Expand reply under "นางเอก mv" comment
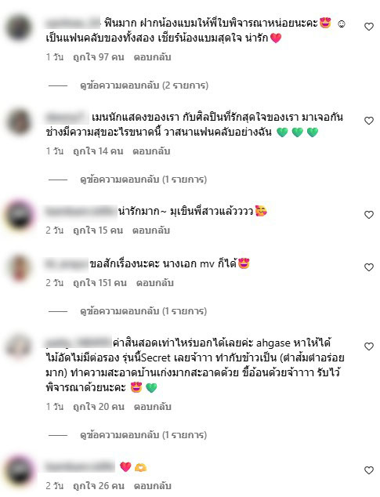380x497 pixels. click(x=143, y=311)
